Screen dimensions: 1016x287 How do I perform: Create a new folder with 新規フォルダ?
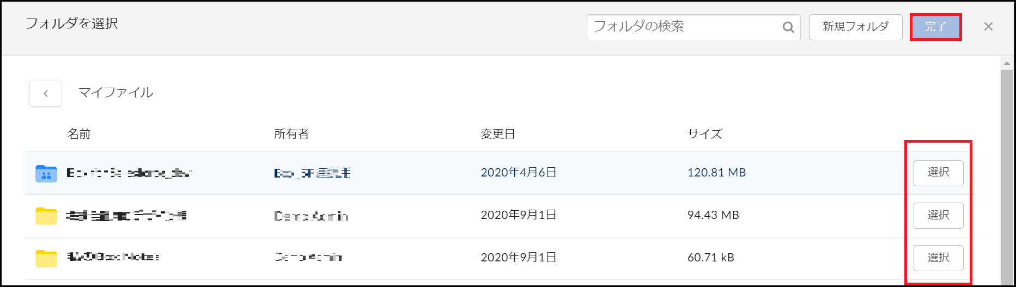pos(855,27)
